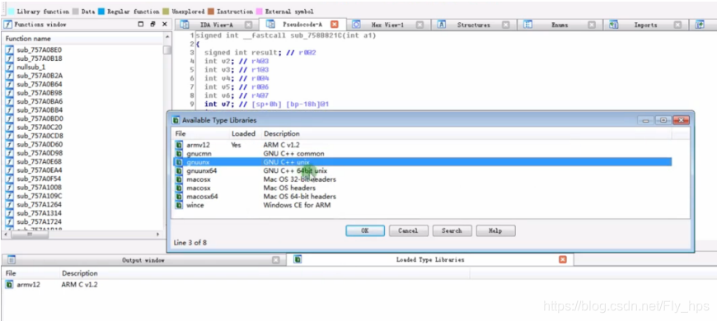Click Cancel in Available Type Libraries dialog

[x=408, y=230]
